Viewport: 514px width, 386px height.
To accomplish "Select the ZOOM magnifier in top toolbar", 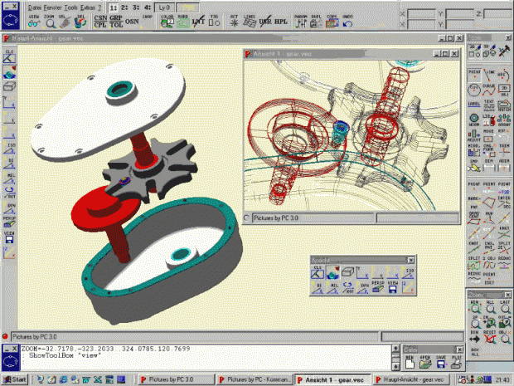I will click(x=50, y=22).
